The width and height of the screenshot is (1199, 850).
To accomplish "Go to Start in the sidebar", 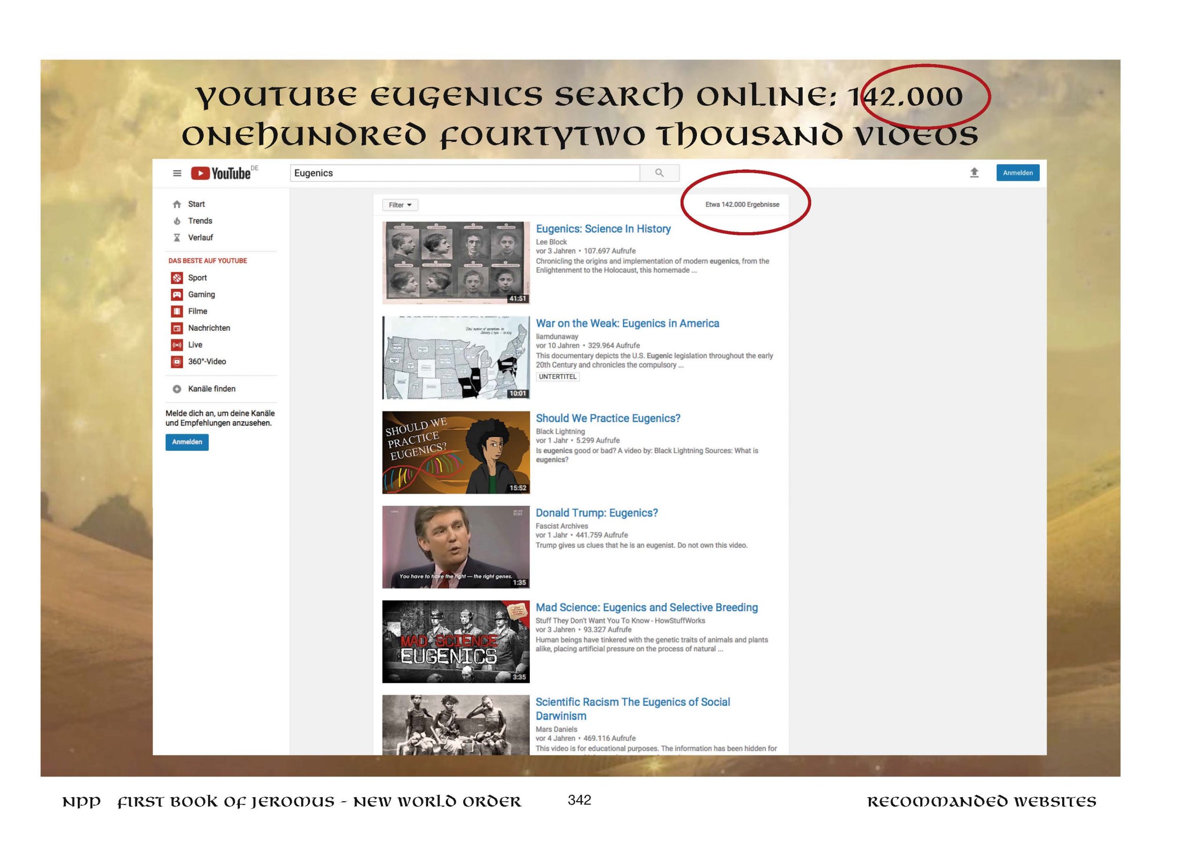I will [196, 204].
